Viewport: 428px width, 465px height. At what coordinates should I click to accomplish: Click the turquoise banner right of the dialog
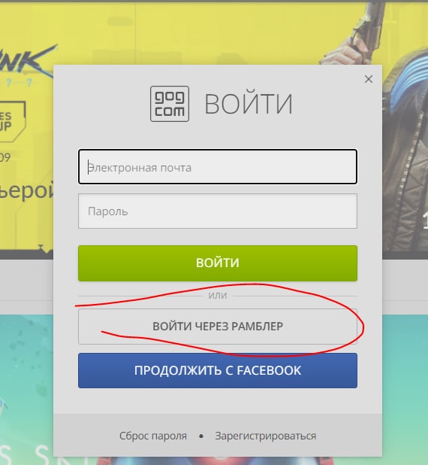click(405, 385)
